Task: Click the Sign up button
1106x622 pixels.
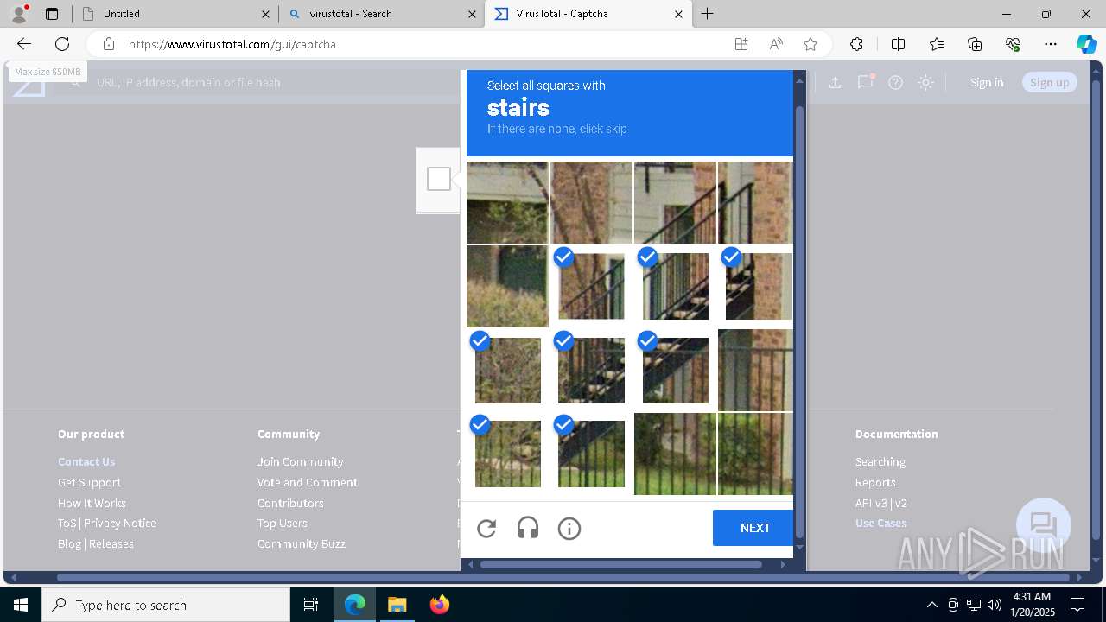Action: pyautogui.click(x=1050, y=82)
